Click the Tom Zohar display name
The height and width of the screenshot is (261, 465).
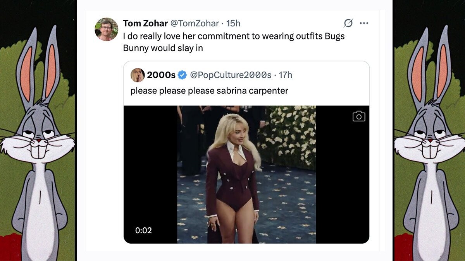point(145,23)
